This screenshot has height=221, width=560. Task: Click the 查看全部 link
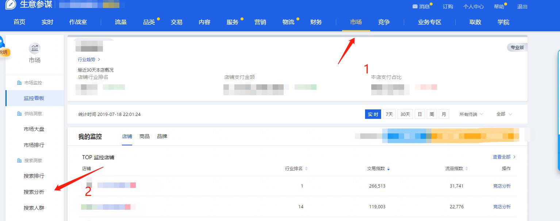tap(502, 157)
